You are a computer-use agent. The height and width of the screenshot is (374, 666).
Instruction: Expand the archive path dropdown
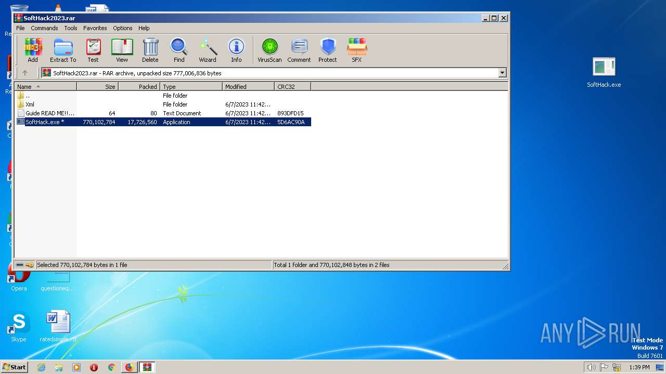[x=503, y=73]
